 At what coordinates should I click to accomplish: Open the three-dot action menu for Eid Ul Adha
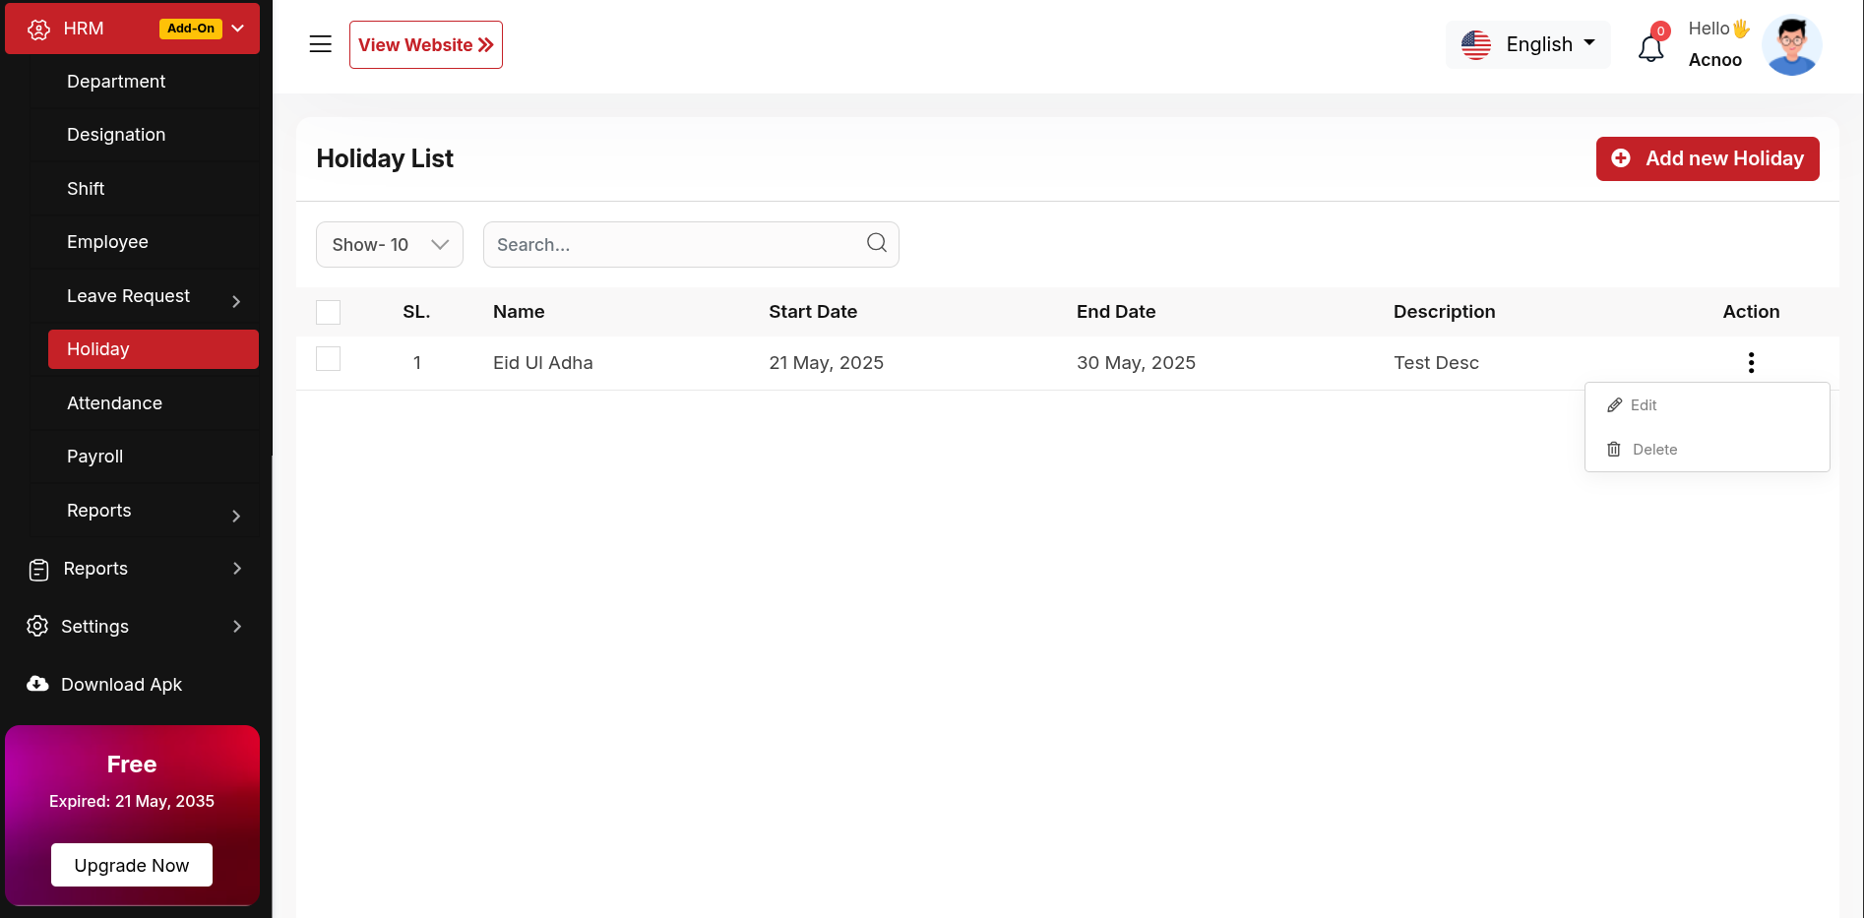point(1751,363)
